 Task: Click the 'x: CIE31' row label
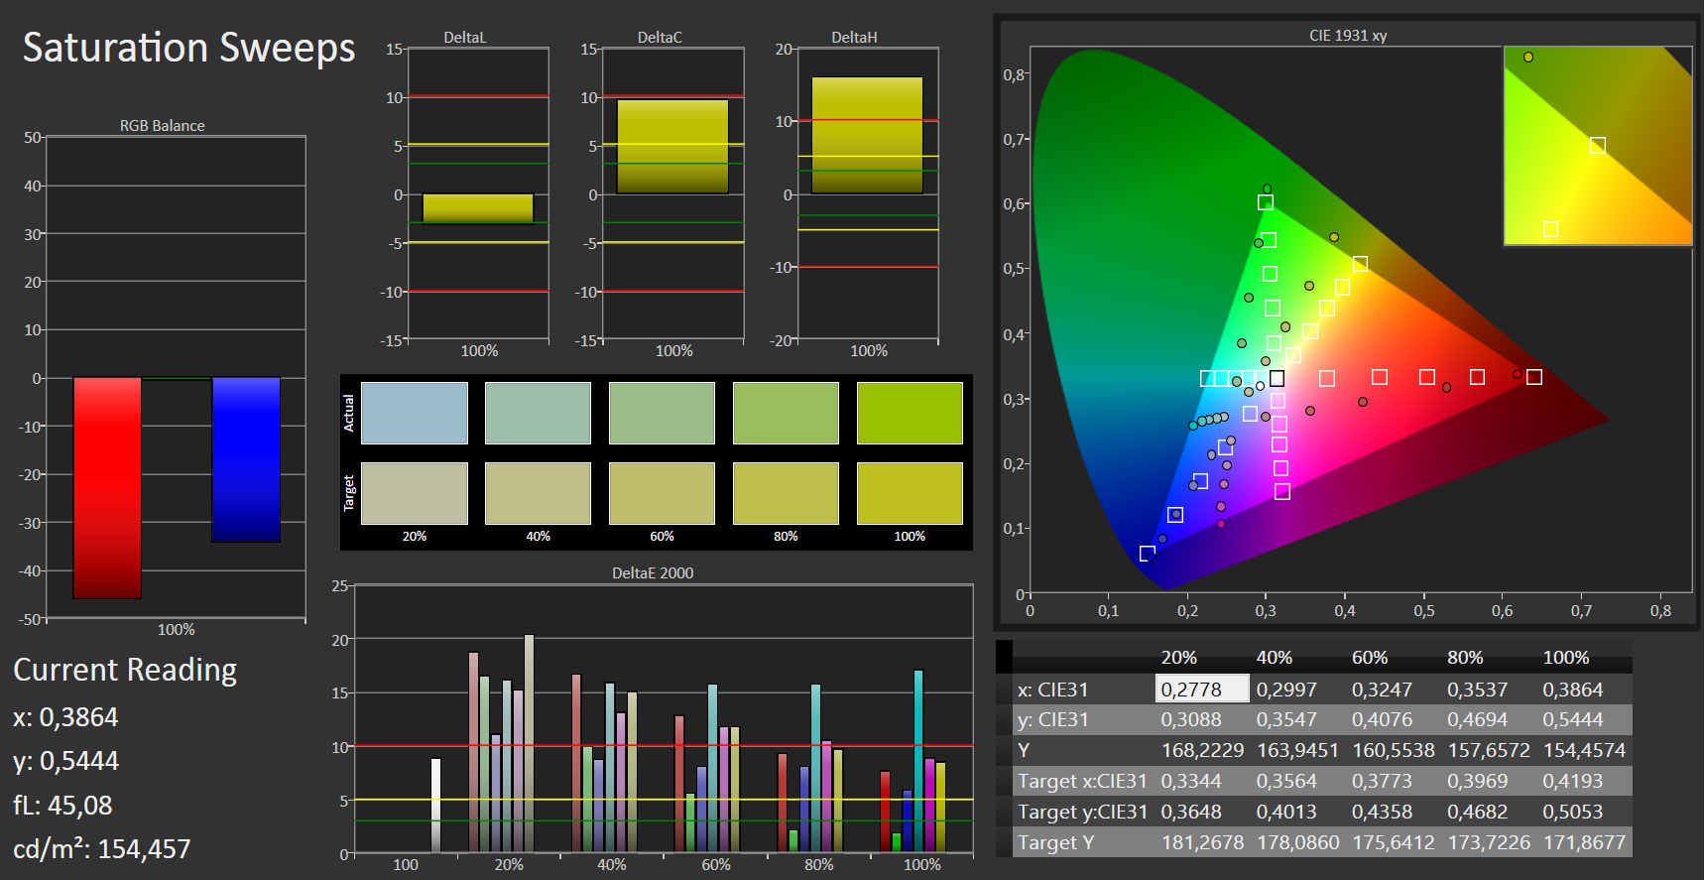pos(1052,690)
